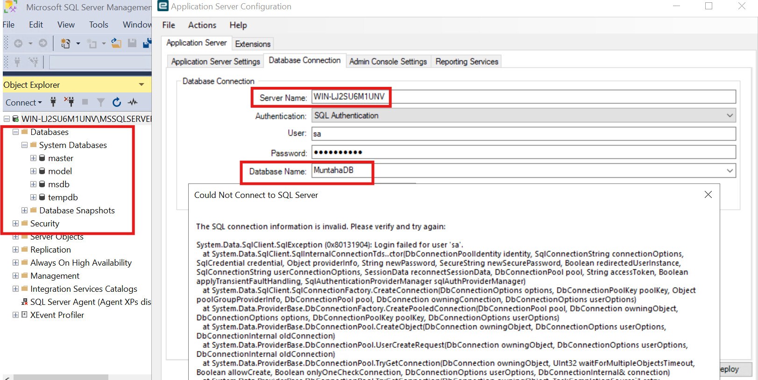Viewport: 758px width, 380px height.
Task: Click the greyed Change Connection icon in the query toolbar
Action: [34, 61]
